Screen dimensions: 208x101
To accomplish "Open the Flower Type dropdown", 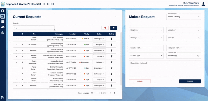I will pos(146,55).
